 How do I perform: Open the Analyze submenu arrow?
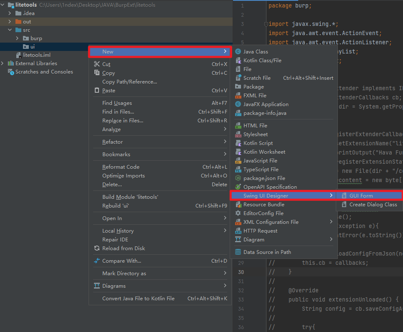click(225, 129)
